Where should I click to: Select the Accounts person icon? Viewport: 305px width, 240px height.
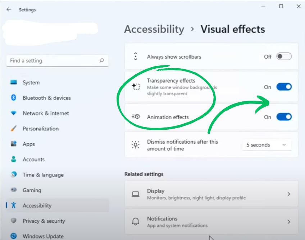point(13,160)
